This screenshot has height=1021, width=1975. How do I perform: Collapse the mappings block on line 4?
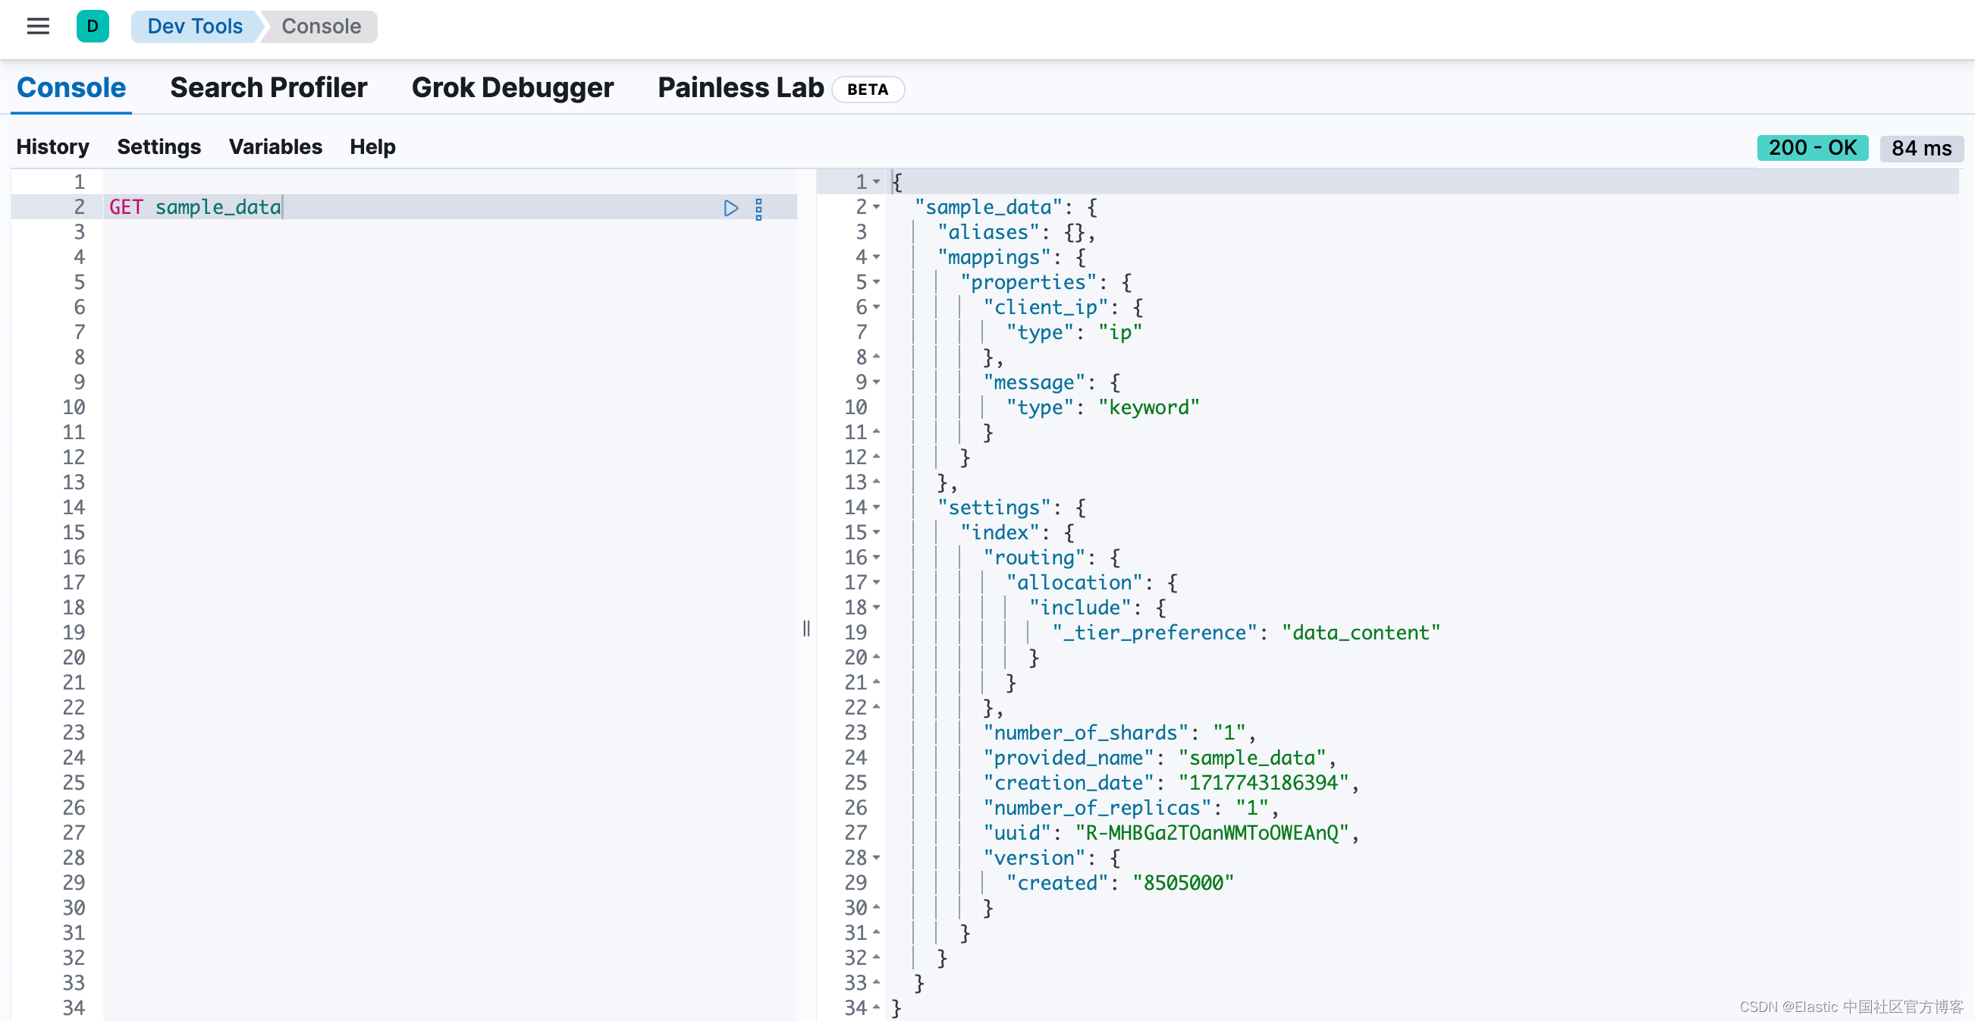click(x=877, y=258)
